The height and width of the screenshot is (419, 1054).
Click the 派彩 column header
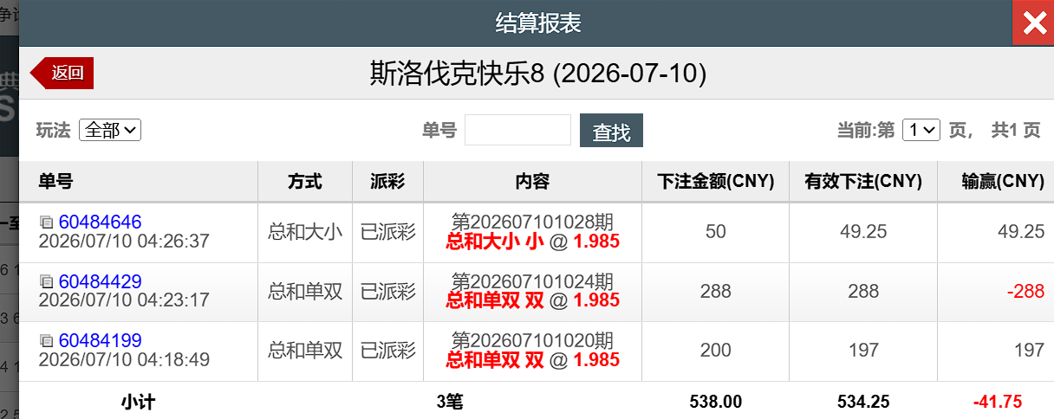pos(387,182)
